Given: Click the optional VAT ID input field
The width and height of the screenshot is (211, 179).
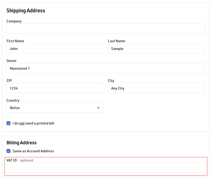Looking at the screenshot, I should click(x=106, y=168).
